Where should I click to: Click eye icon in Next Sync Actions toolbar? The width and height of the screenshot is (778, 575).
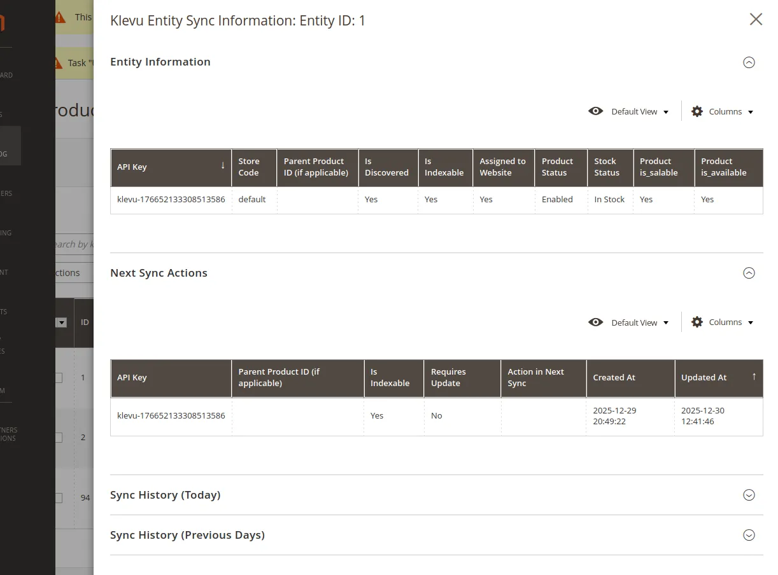(x=596, y=322)
